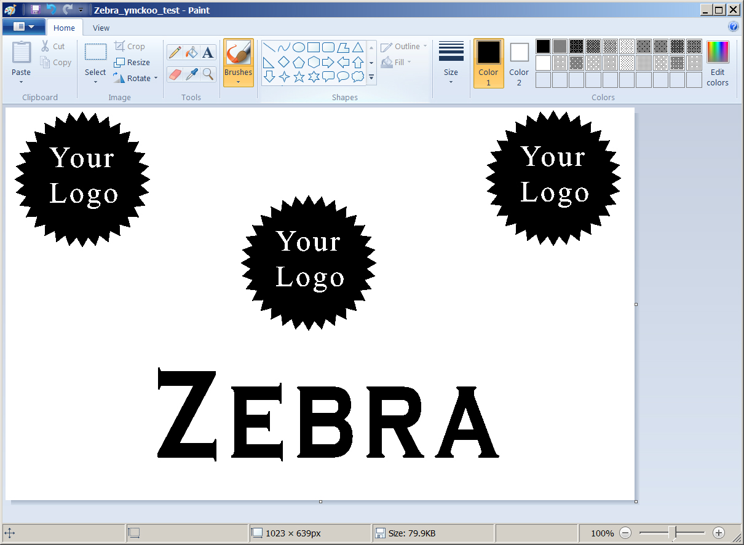Screen dimensions: 744x545
Task: Select the Fill with color bucket tool
Action: pyautogui.click(x=191, y=52)
